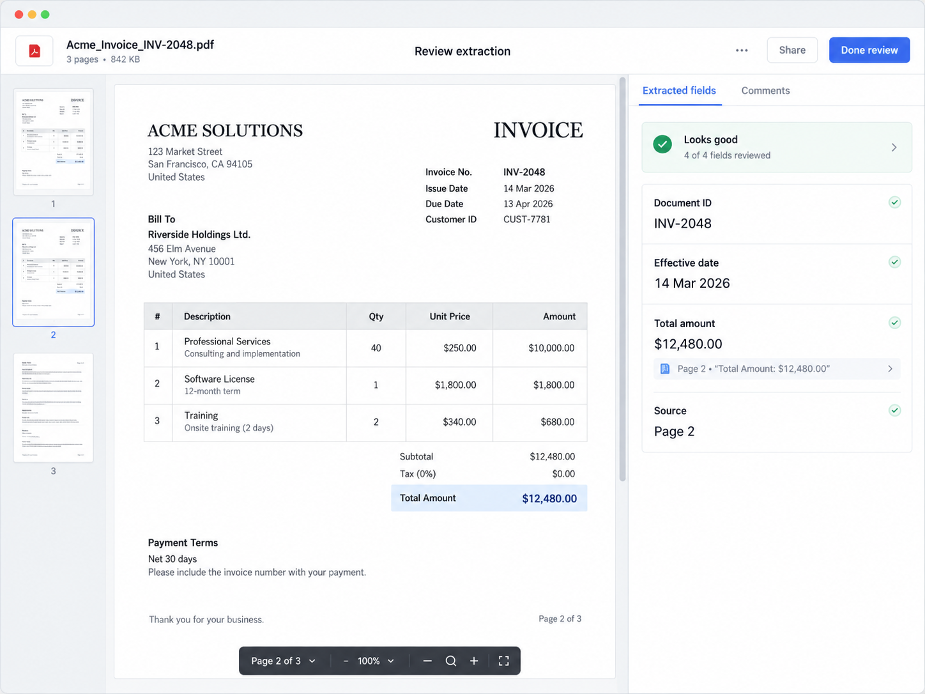Toggle the Effective date reviewed checkmark
The image size is (925, 694).
point(894,262)
